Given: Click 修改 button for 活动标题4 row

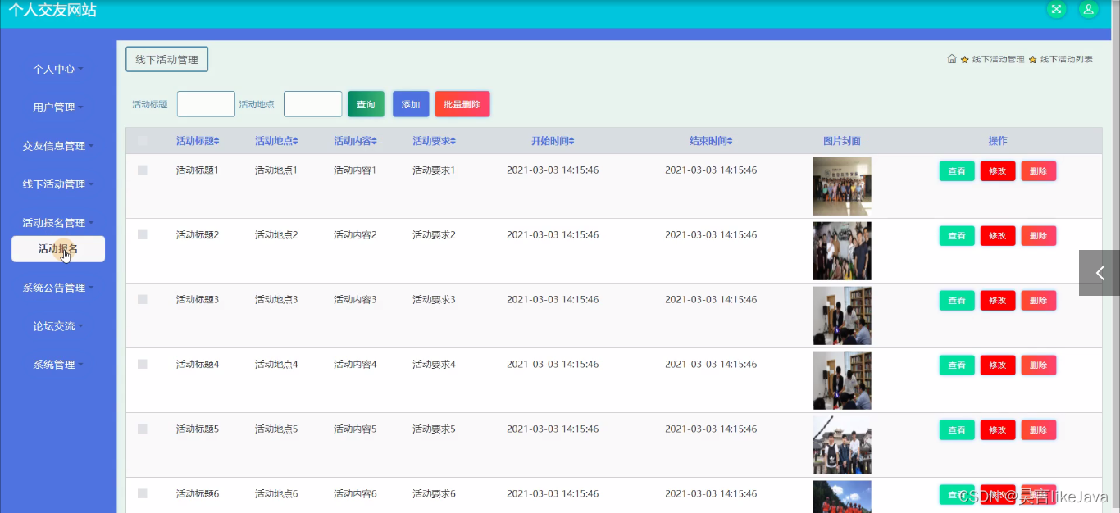Looking at the screenshot, I should click(998, 365).
